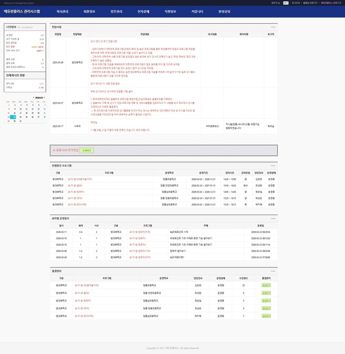Click green 출결 button for row with 25 students

point(266,285)
